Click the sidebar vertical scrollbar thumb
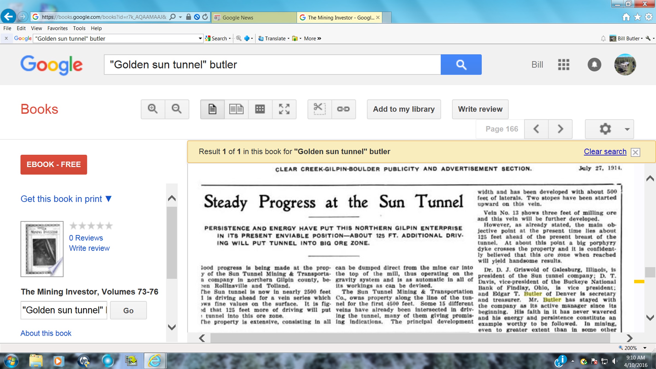This screenshot has width=656, height=369. point(172,243)
